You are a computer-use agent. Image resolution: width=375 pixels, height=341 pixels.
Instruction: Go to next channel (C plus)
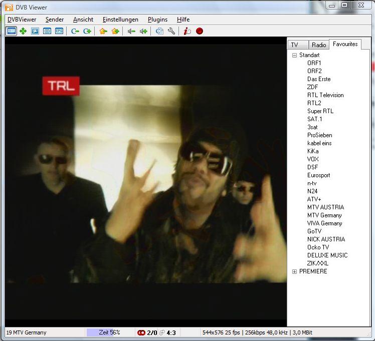[87, 31]
